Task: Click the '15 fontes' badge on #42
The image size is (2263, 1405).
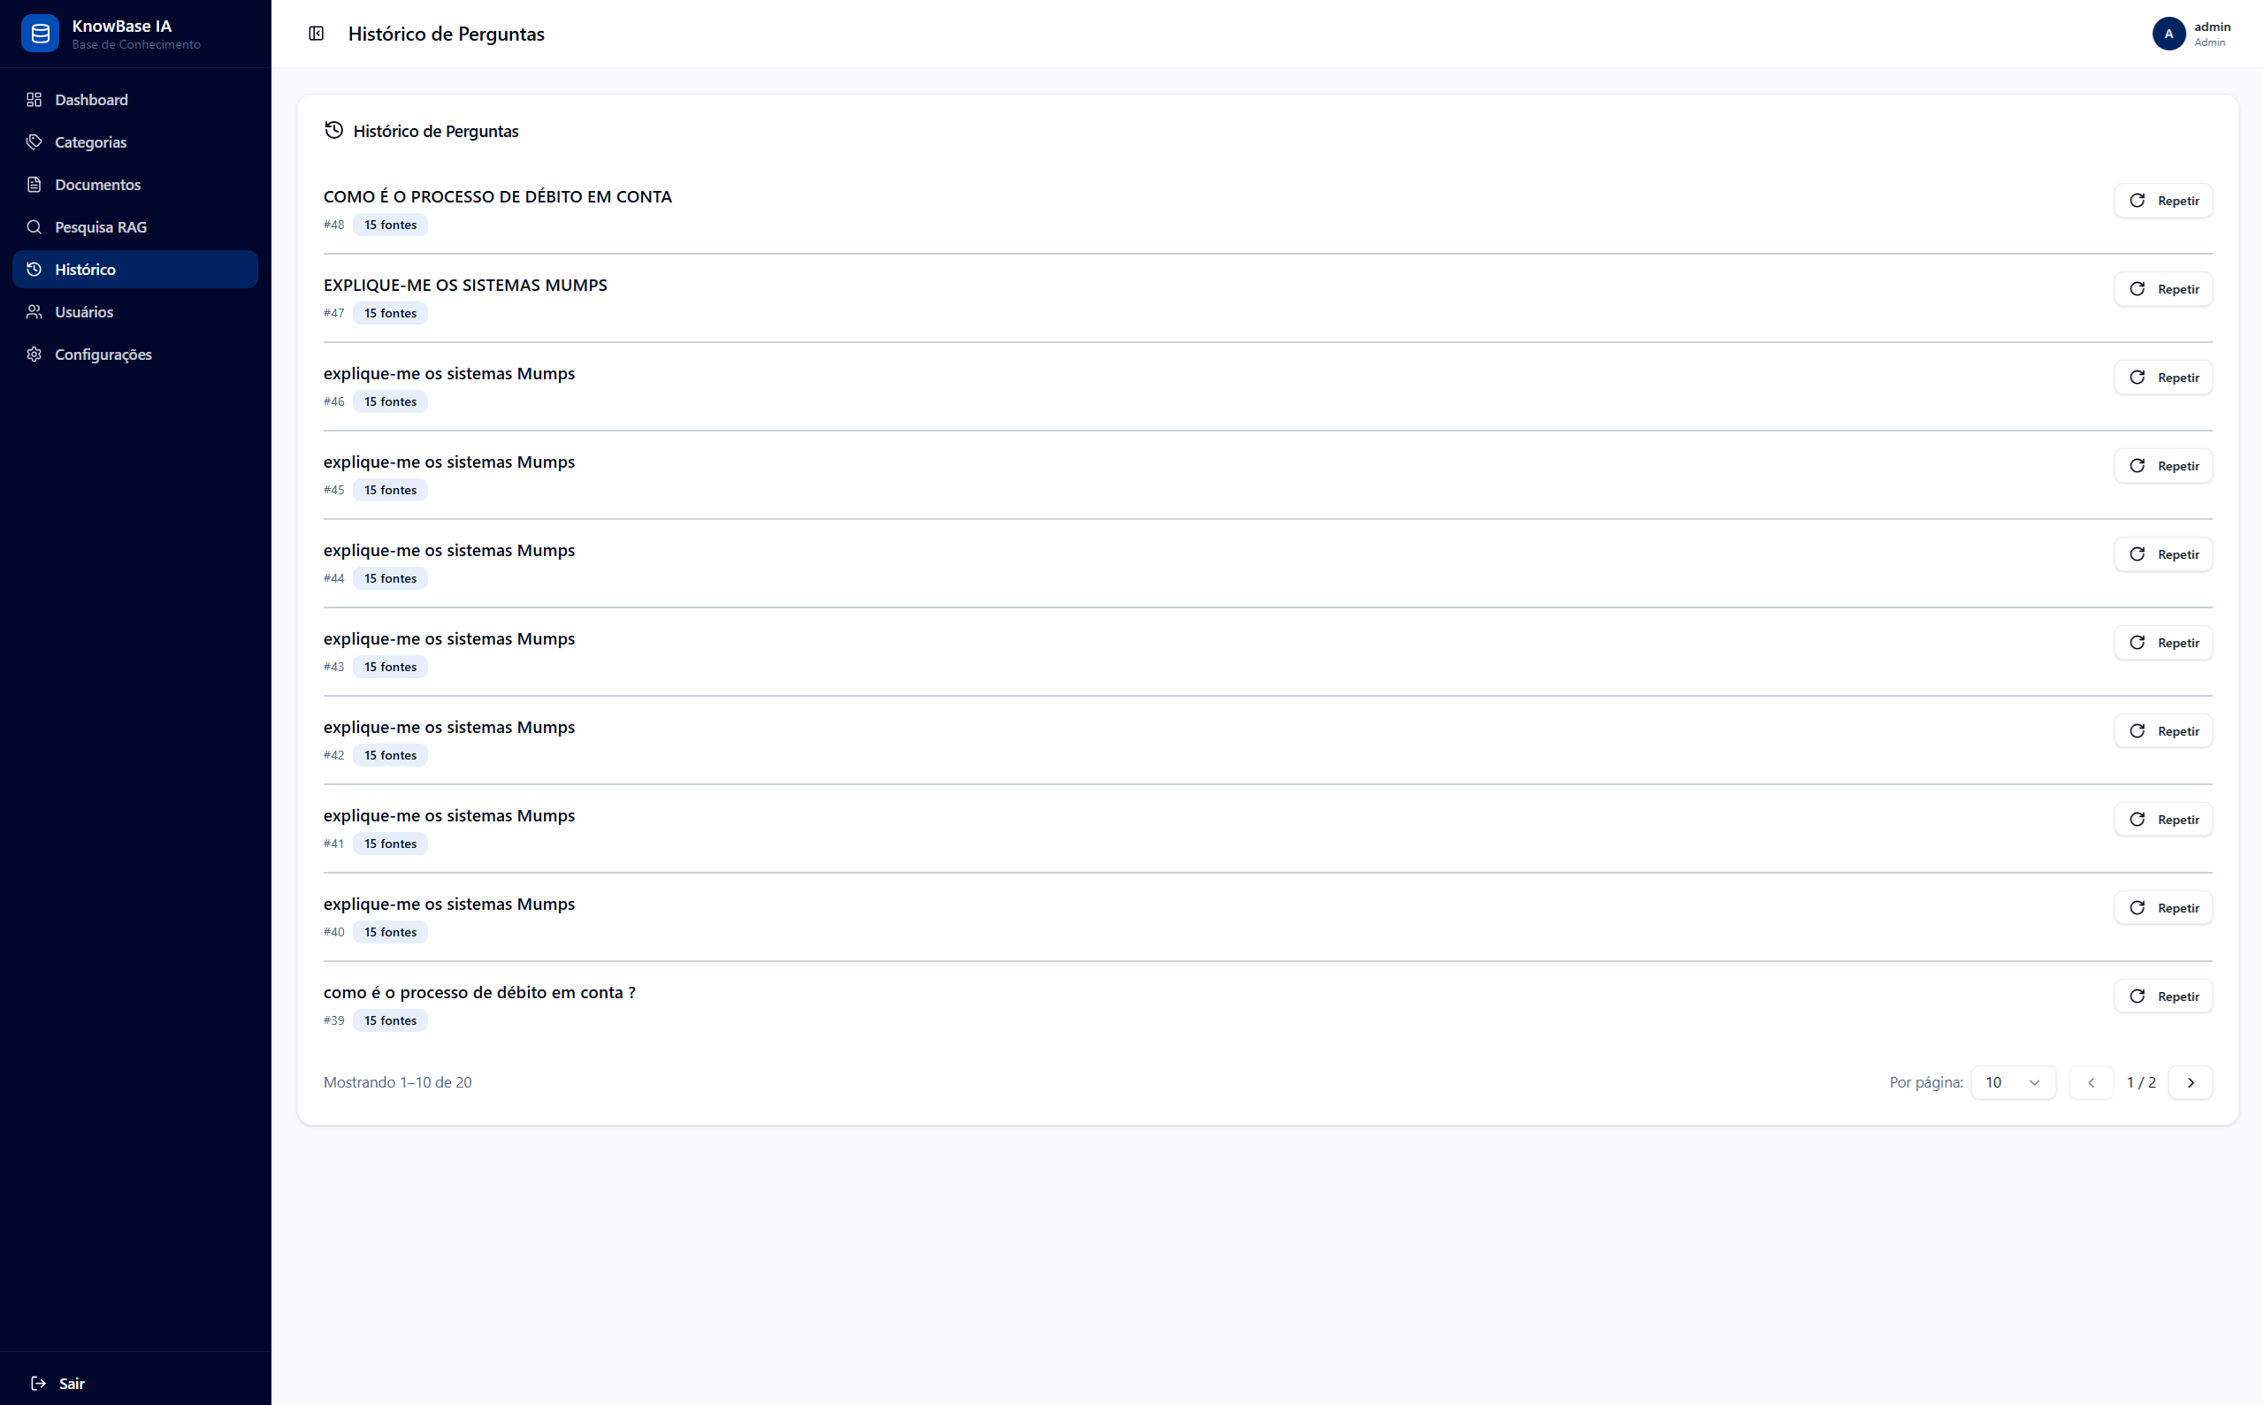Action: click(x=390, y=755)
